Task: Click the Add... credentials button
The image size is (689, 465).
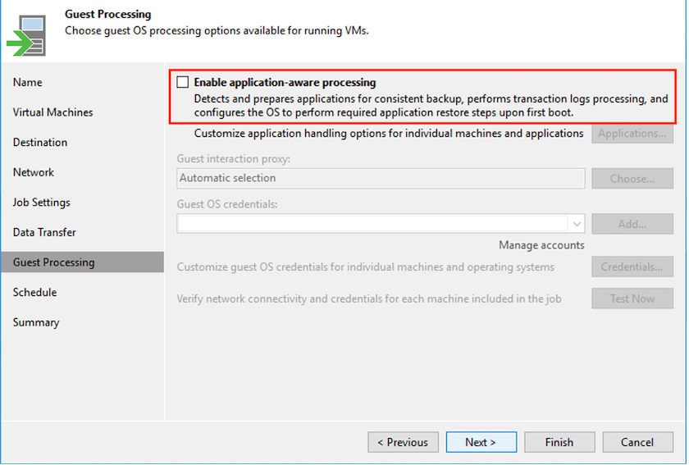Action: point(632,223)
